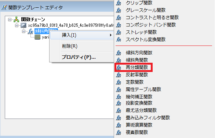Open the 挿入(I) submenu arrow
The width and height of the screenshot is (215, 138).
(110, 35)
